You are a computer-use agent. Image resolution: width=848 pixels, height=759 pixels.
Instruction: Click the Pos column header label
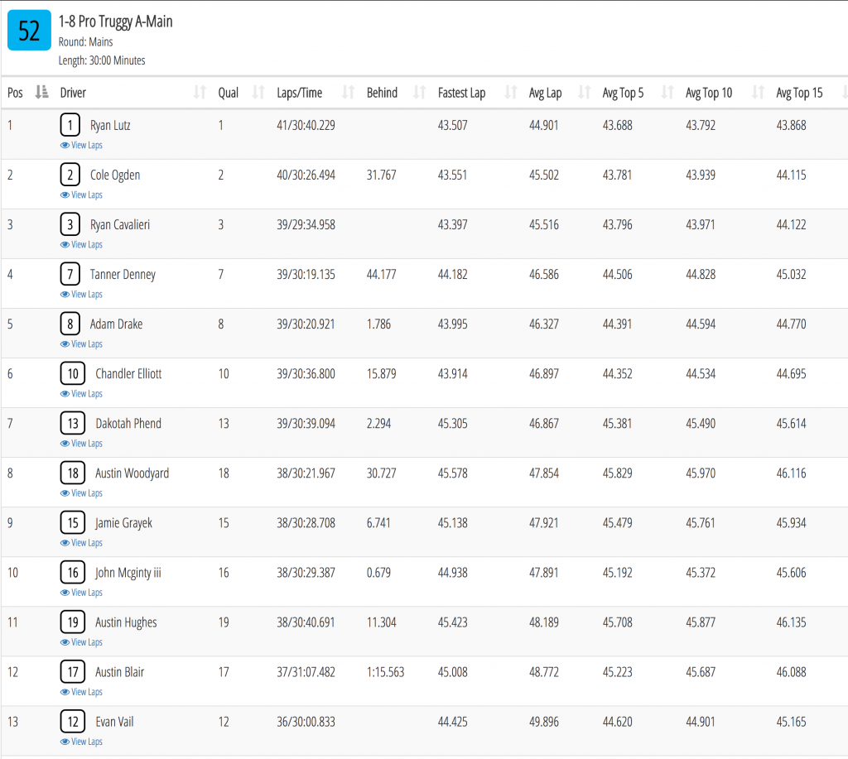15,93
